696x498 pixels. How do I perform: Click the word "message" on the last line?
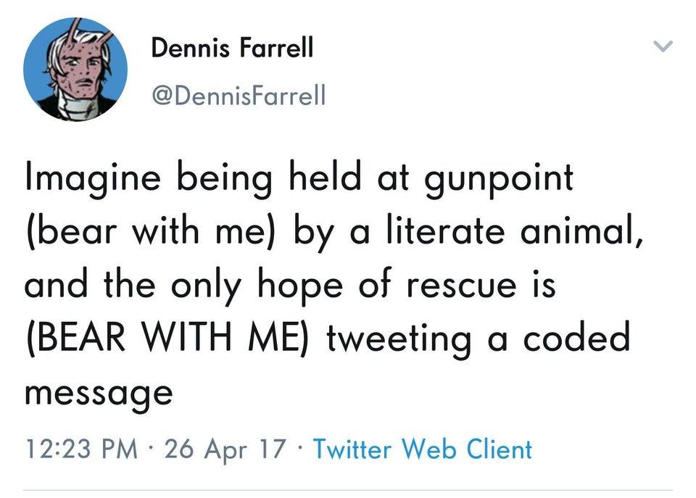(99, 393)
